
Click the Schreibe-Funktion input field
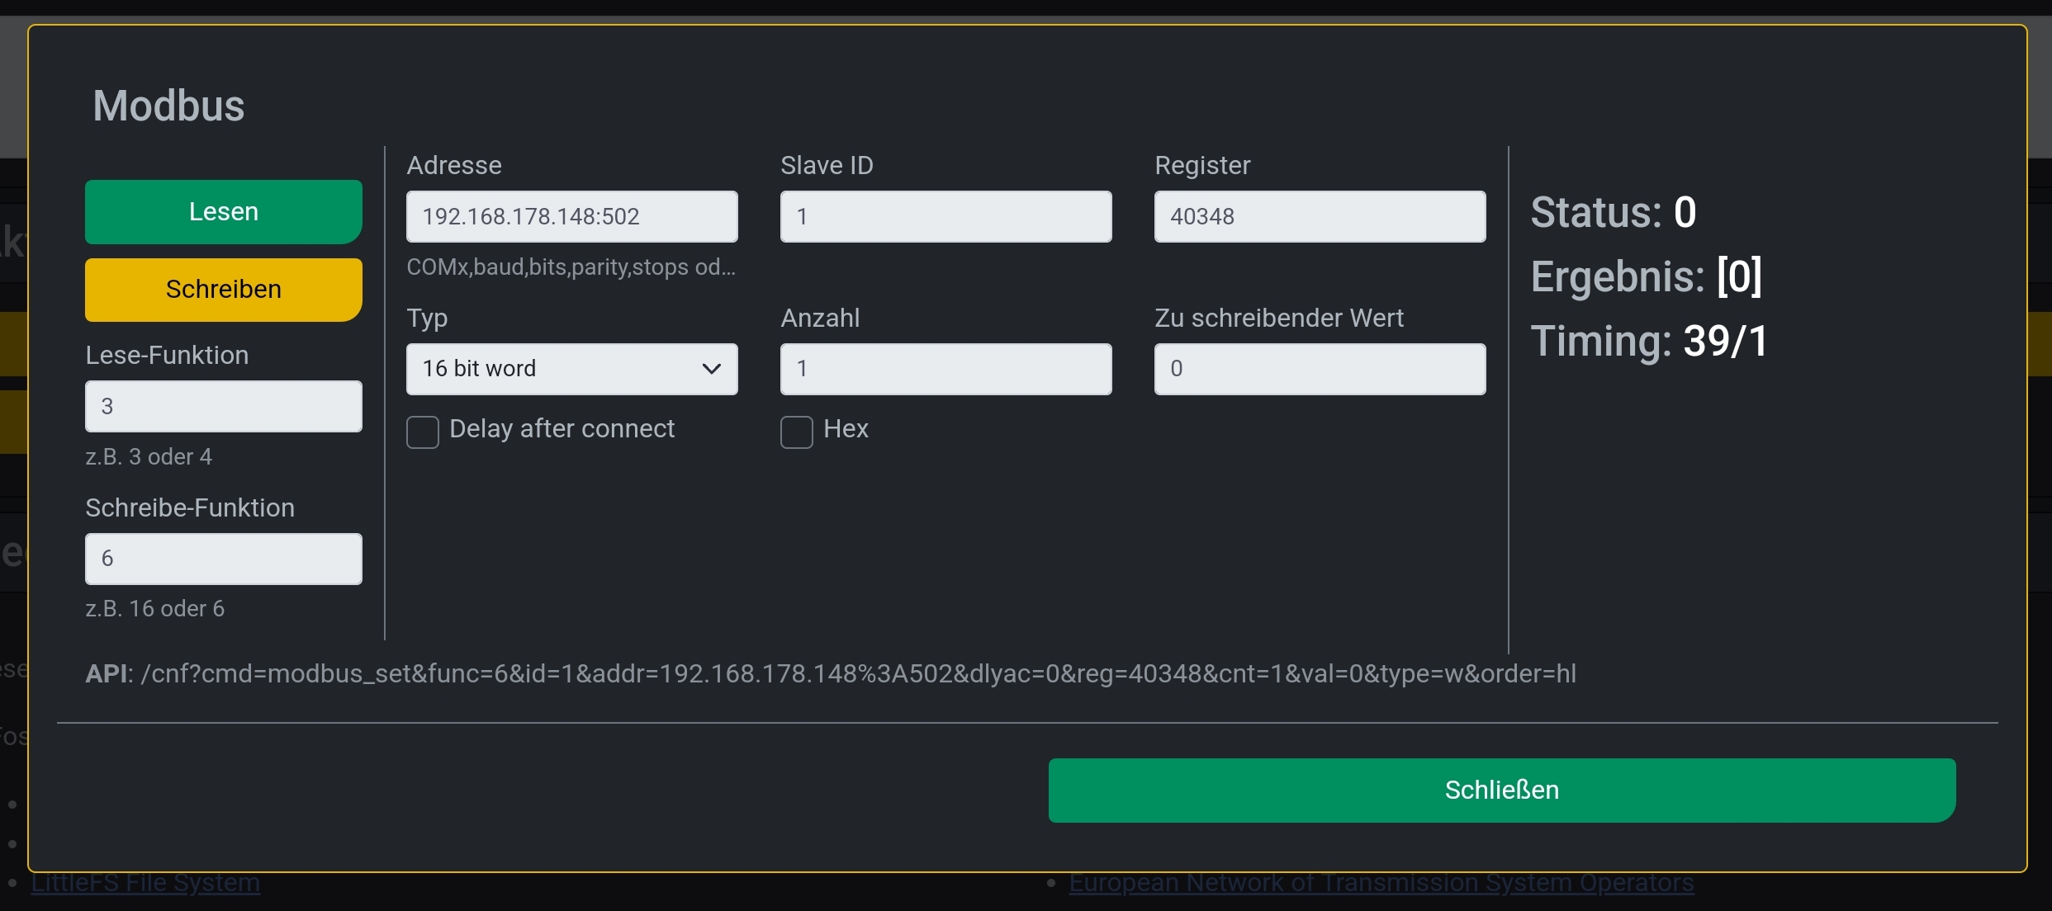click(223, 559)
